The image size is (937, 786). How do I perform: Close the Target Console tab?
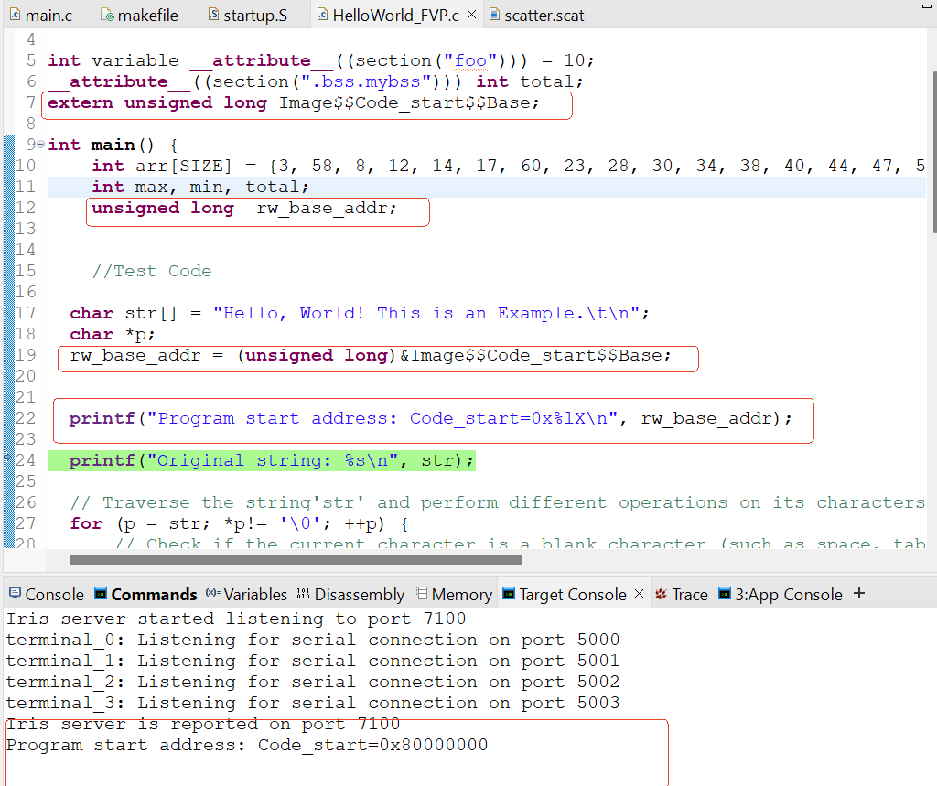639,594
